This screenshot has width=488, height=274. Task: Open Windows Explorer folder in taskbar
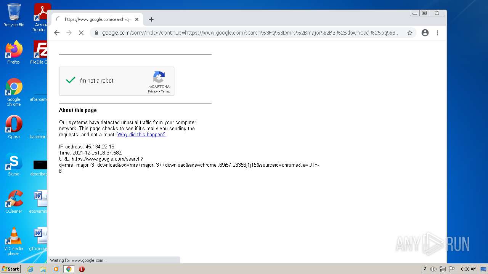click(x=43, y=269)
